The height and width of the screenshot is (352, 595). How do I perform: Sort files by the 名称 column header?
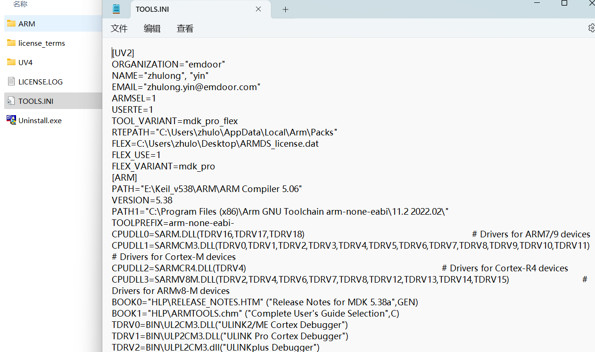[20, 4]
